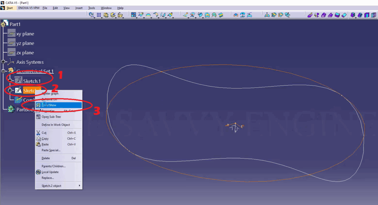Open the Start menu
Image resolution: width=378 pixels, height=205 pixels.
[x=10, y=8]
